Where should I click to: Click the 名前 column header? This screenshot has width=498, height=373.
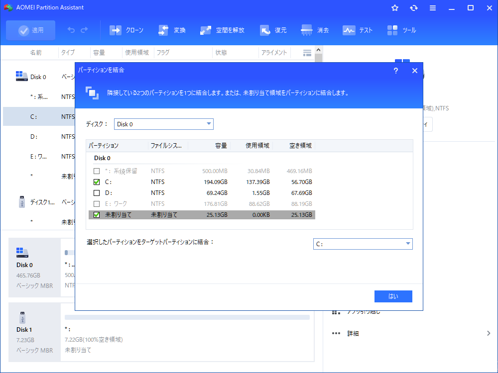(35, 53)
